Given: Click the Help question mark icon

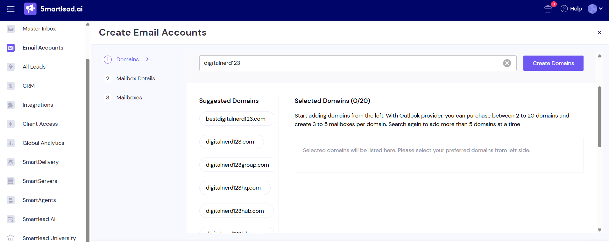Looking at the screenshot, I should 564,9.
